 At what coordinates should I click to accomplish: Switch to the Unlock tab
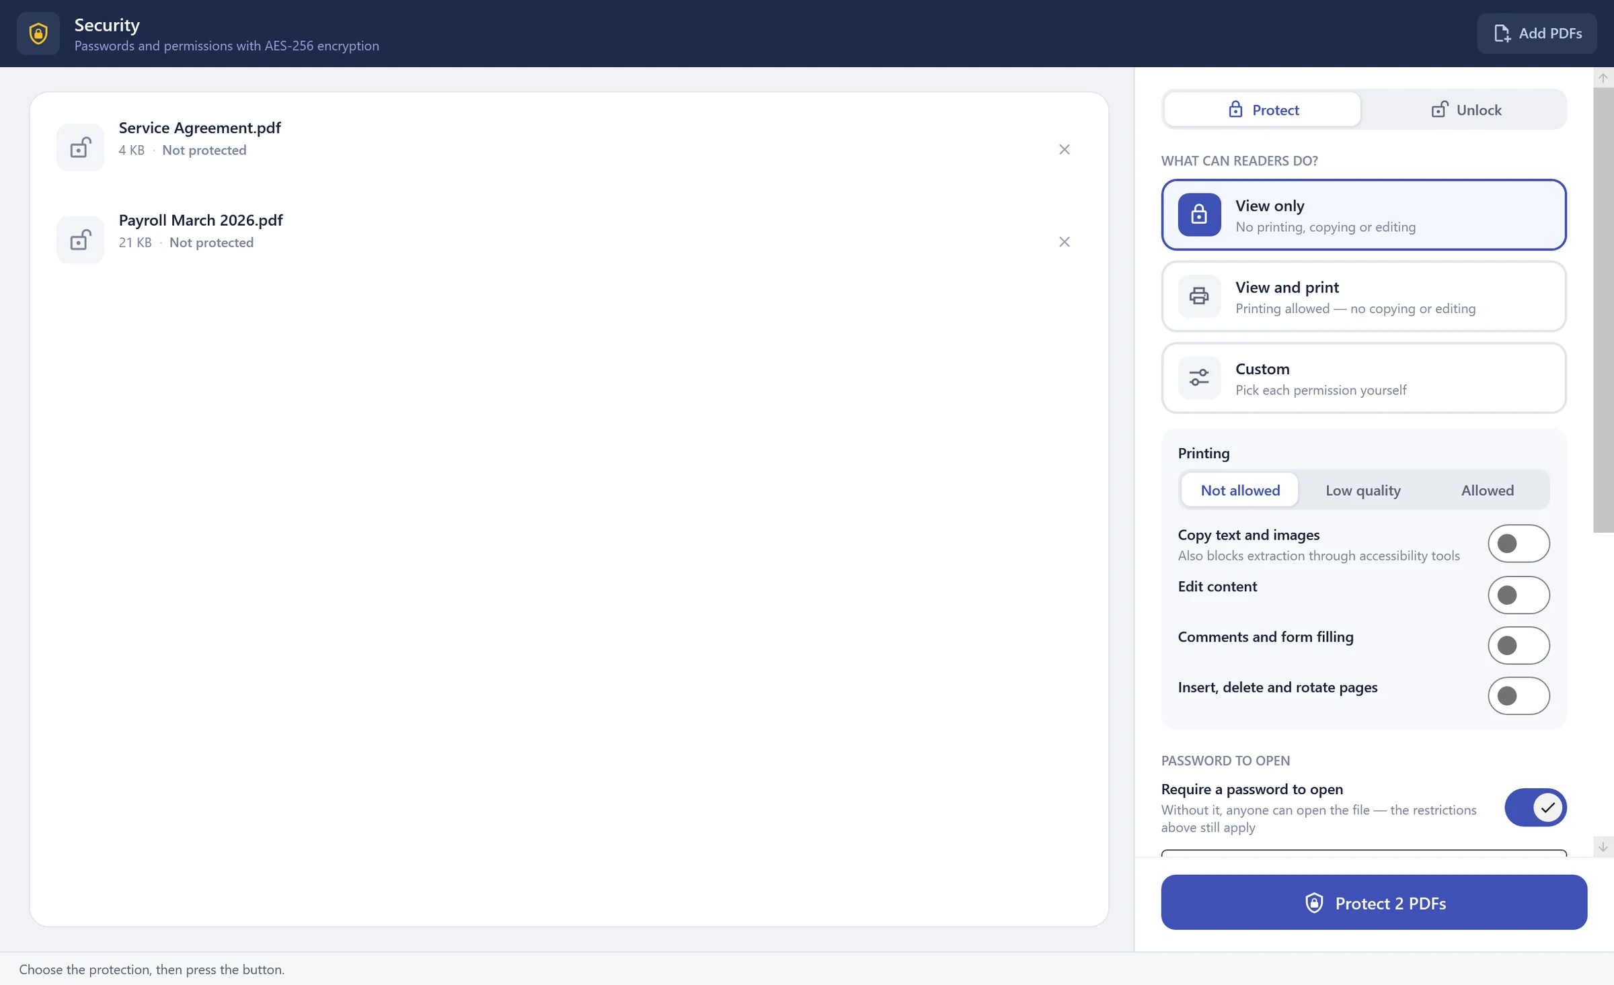pyautogui.click(x=1465, y=110)
